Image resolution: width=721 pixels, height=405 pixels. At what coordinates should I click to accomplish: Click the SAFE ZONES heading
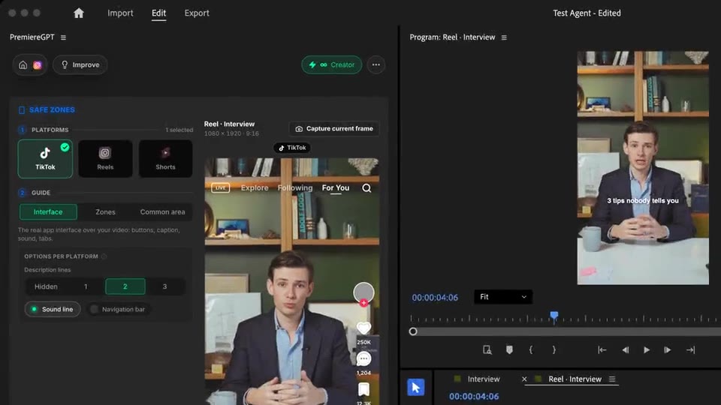[52, 109]
